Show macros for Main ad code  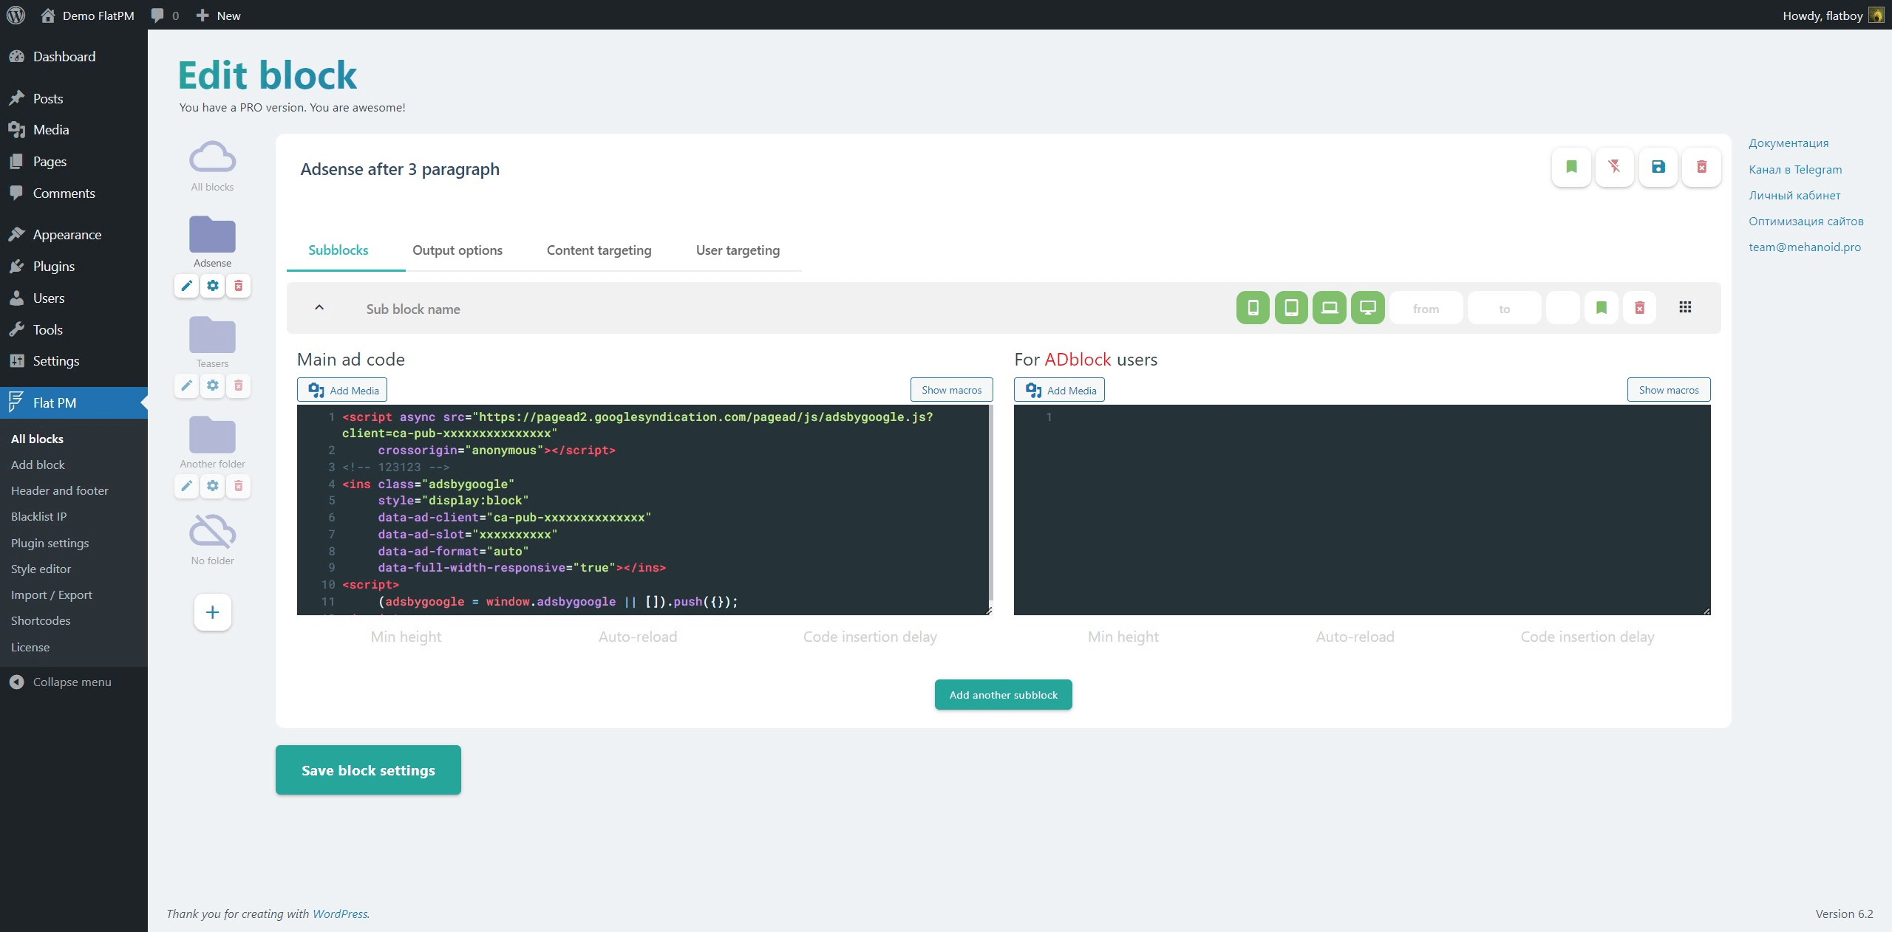pyautogui.click(x=951, y=390)
